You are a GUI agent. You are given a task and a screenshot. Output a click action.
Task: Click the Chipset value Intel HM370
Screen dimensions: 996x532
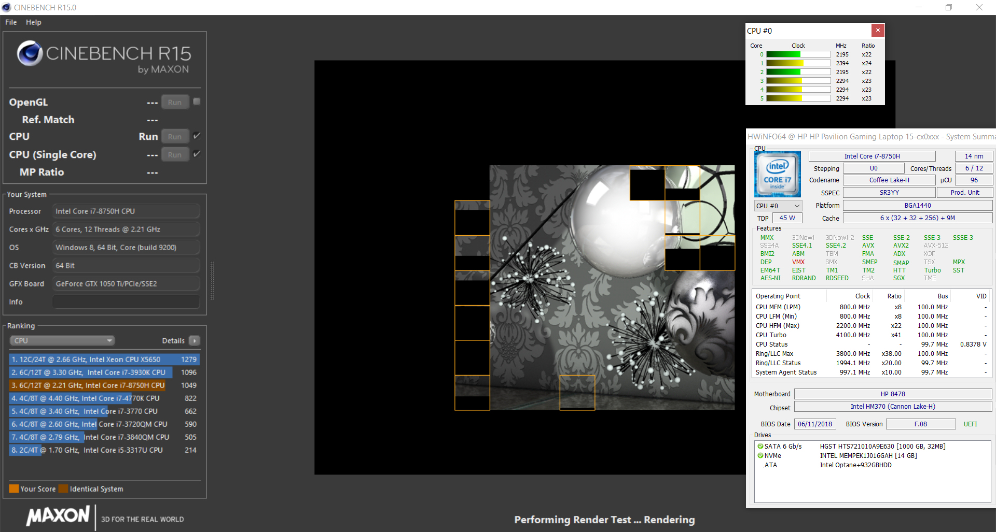click(893, 407)
